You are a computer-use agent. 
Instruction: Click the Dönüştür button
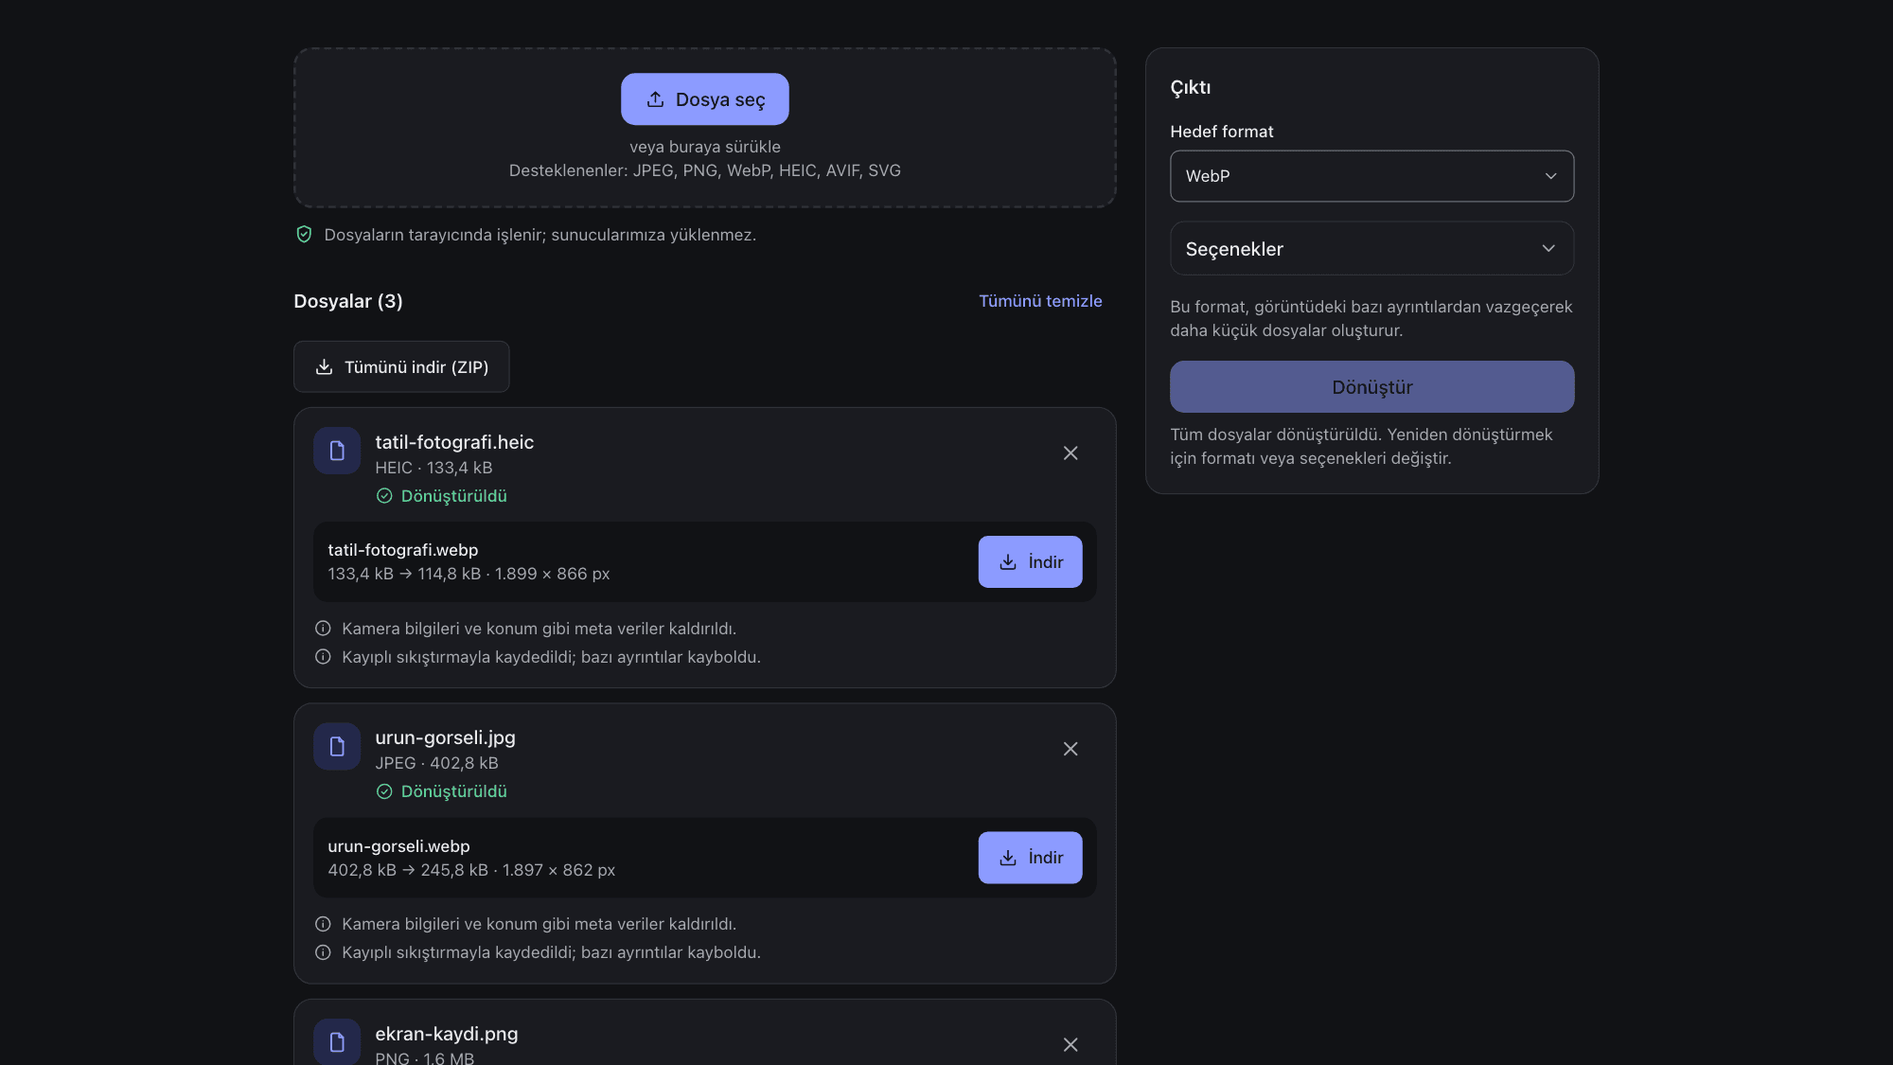tap(1371, 386)
